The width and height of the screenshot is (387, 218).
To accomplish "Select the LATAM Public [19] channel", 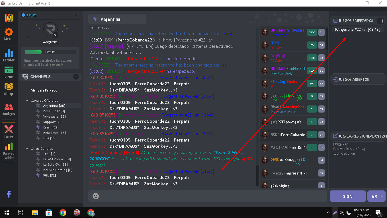I will (57, 159).
